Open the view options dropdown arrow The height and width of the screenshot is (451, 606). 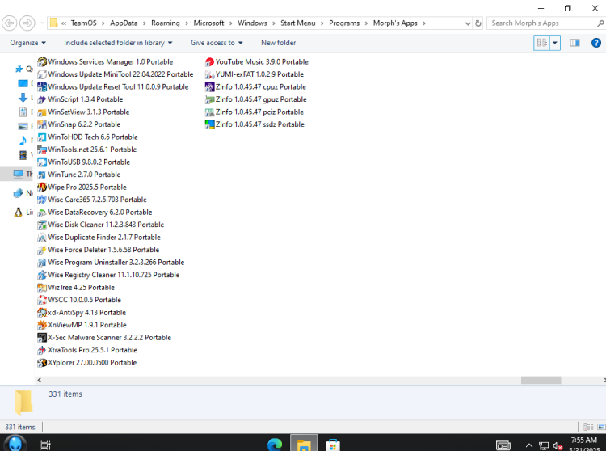555,43
